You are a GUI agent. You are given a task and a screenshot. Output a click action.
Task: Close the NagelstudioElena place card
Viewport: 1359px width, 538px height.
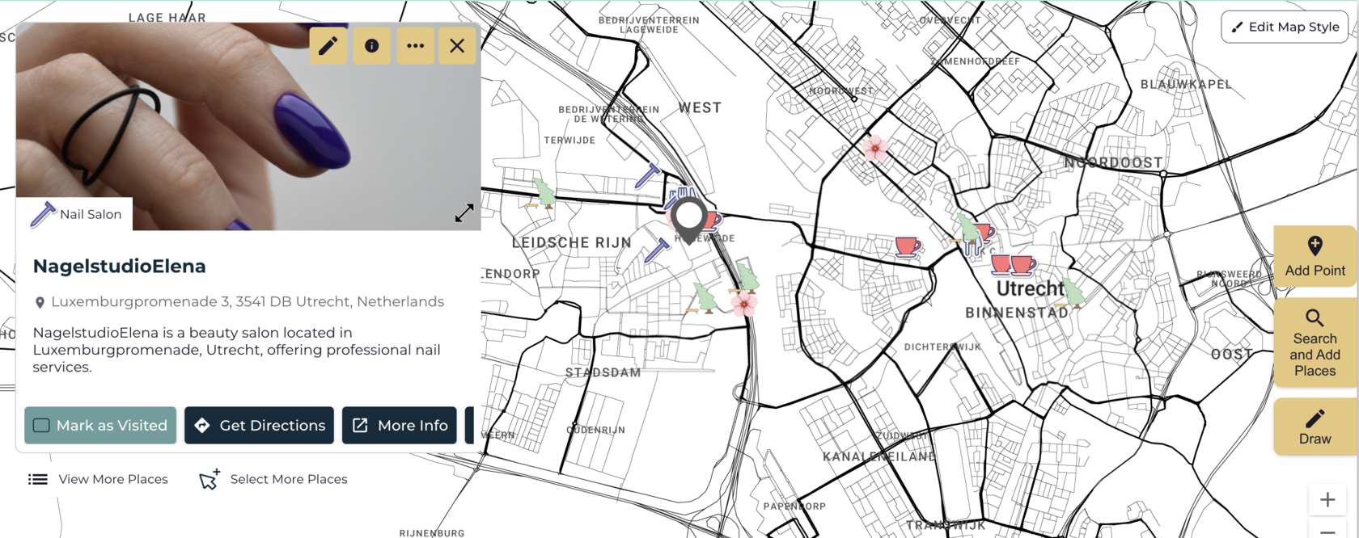tap(457, 46)
